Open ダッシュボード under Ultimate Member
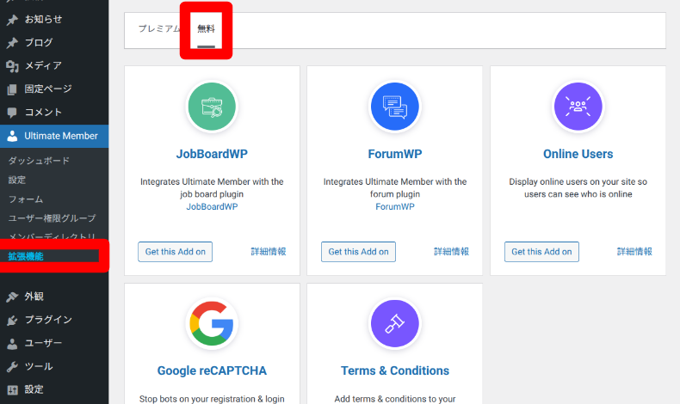 point(39,161)
